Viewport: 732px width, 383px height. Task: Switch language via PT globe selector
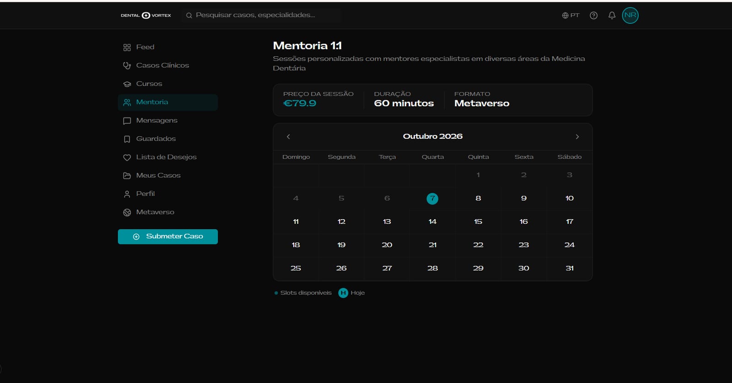click(571, 15)
